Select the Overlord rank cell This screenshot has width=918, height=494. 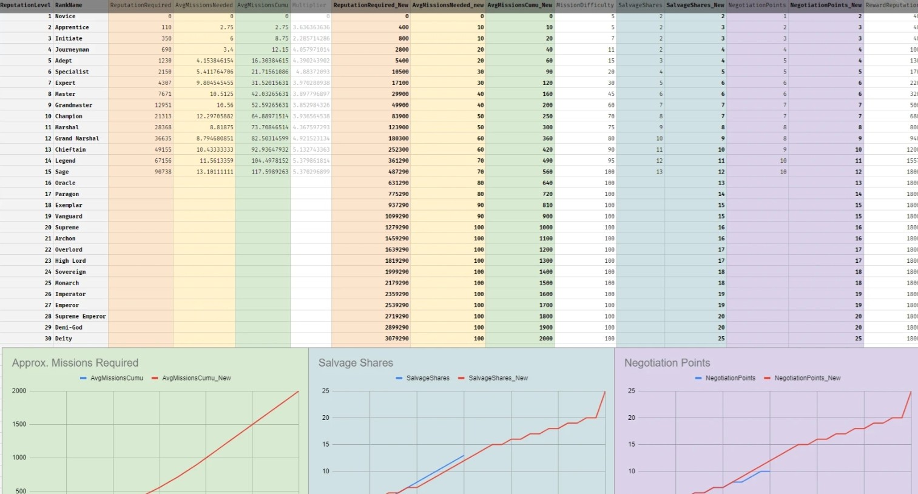pyautogui.click(x=81, y=250)
